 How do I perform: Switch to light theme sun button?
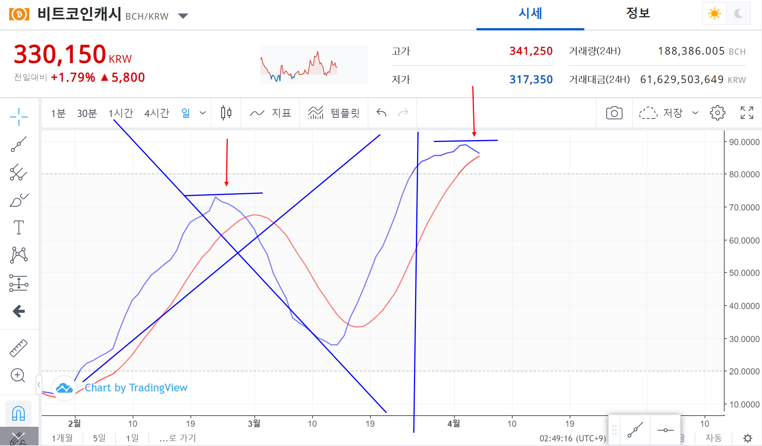pos(714,14)
